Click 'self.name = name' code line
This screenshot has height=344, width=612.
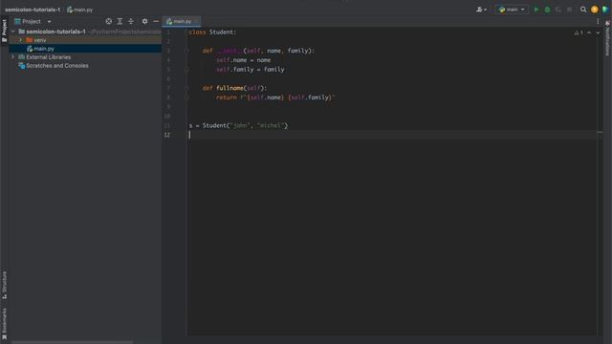point(243,60)
